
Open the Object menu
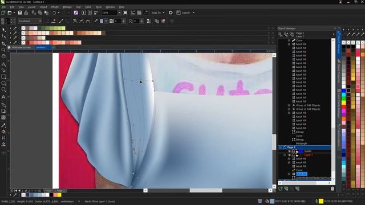click(x=43, y=7)
